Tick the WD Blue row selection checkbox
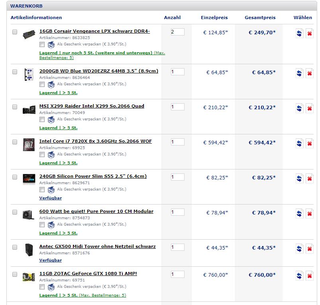The width and height of the screenshot is (320, 305). (x=15, y=72)
